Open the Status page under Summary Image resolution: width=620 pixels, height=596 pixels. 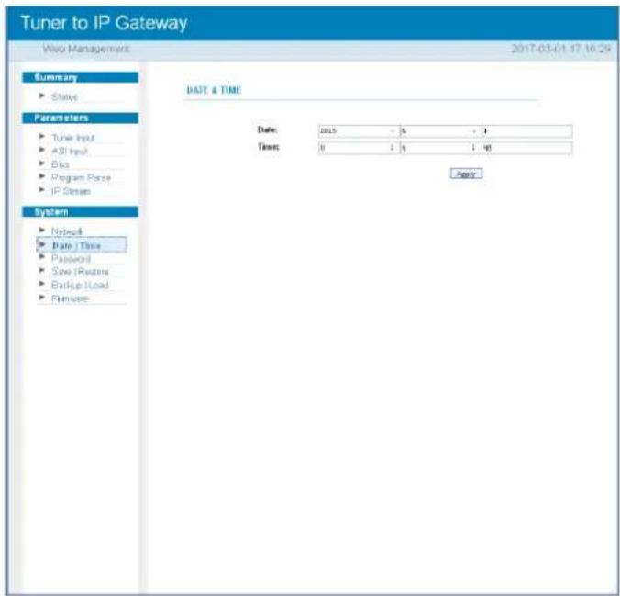coord(64,96)
